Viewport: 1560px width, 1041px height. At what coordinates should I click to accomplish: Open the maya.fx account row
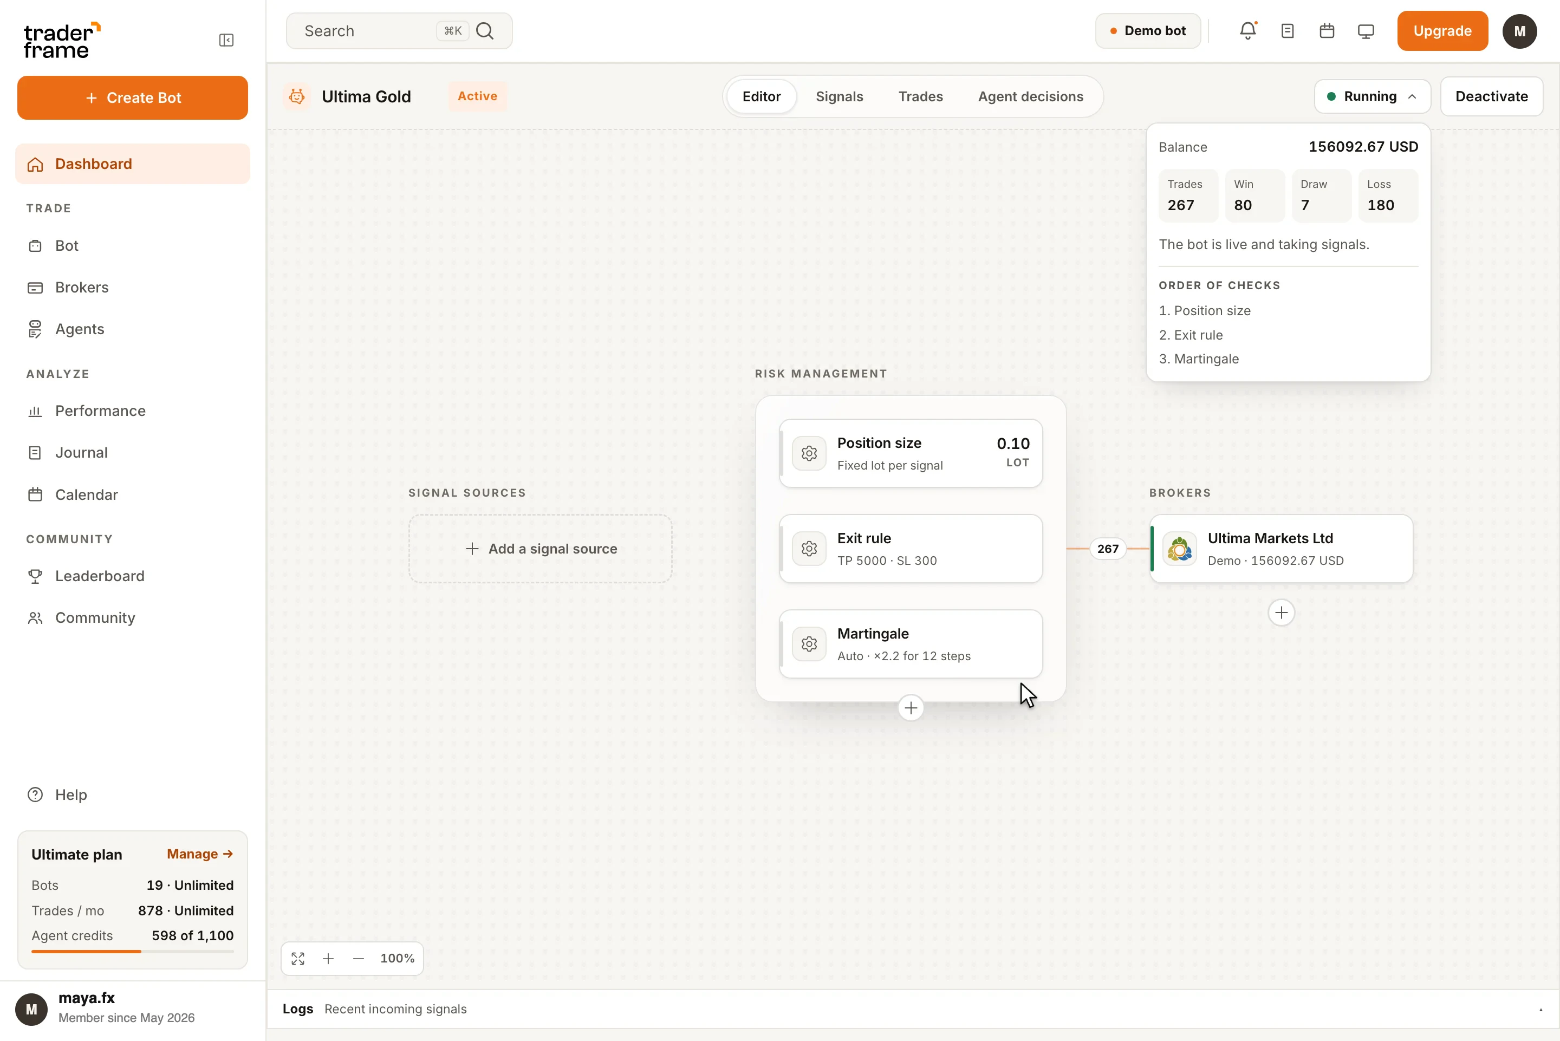point(133,1010)
